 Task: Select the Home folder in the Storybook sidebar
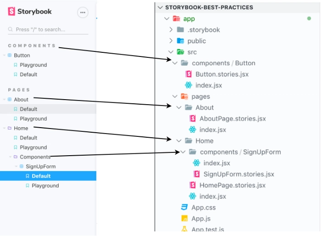[x=21, y=129]
